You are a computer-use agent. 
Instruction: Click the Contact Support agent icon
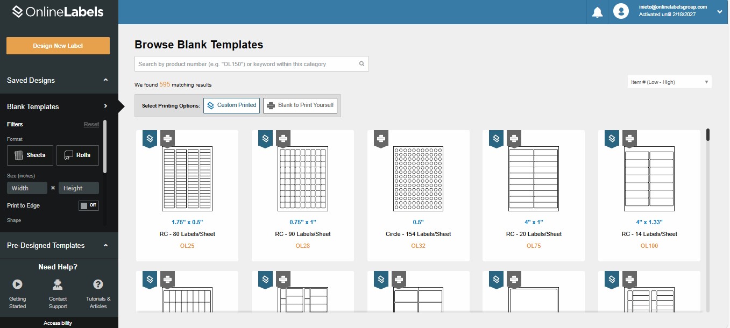pos(58,284)
